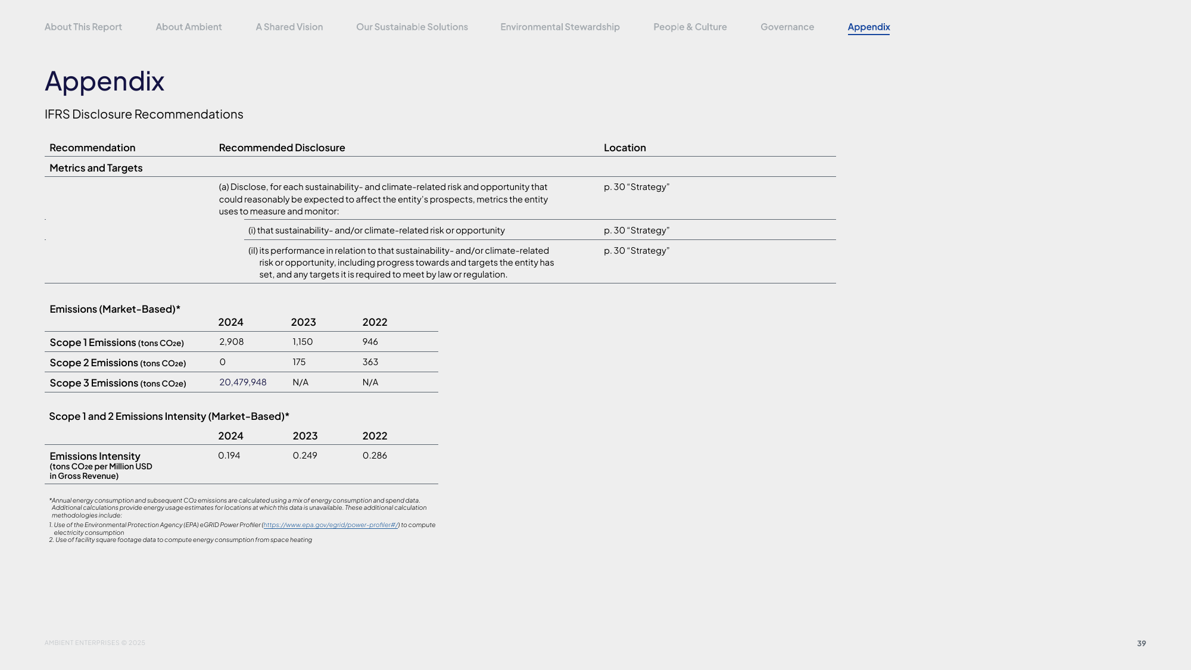Select the 0.286 intensity value
1191x670 pixels.
pyautogui.click(x=375, y=456)
